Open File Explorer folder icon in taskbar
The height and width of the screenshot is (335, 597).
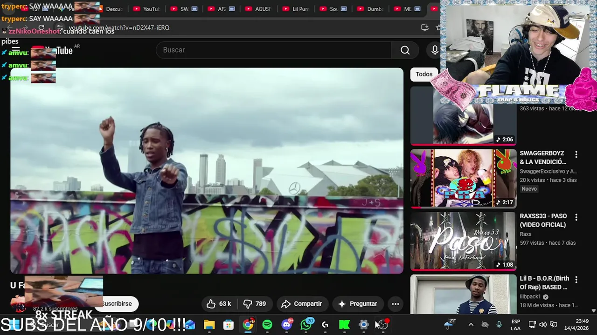[209, 325]
